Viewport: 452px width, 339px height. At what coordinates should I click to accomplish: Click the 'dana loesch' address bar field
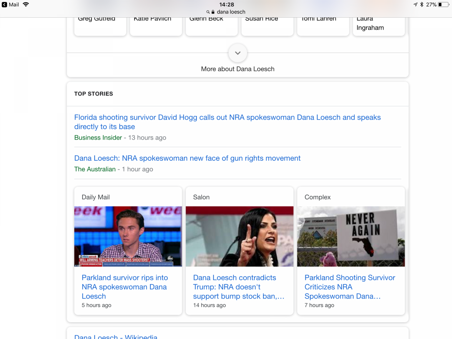click(231, 12)
